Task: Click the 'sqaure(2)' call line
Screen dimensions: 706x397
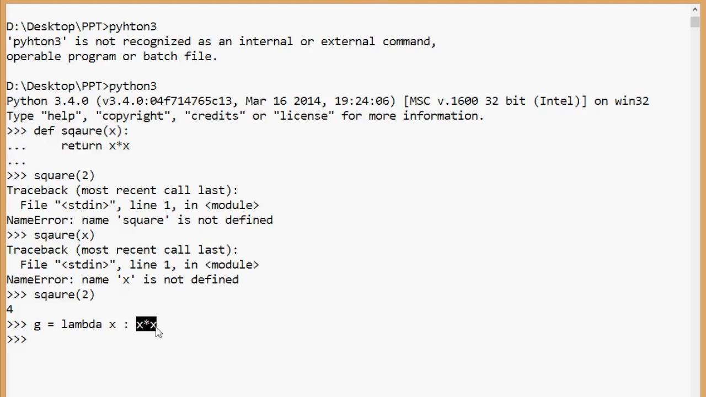Action: click(x=64, y=294)
